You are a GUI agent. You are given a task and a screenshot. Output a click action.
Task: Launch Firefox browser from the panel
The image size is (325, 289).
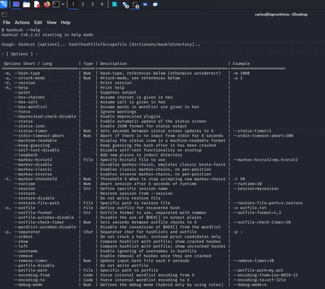47,4
